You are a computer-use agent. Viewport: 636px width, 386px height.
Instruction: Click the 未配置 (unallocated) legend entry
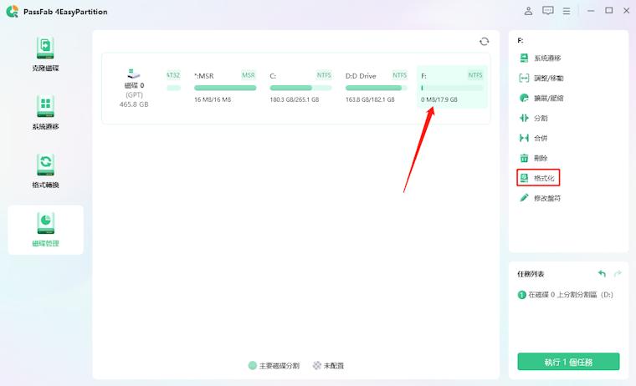[328, 365]
